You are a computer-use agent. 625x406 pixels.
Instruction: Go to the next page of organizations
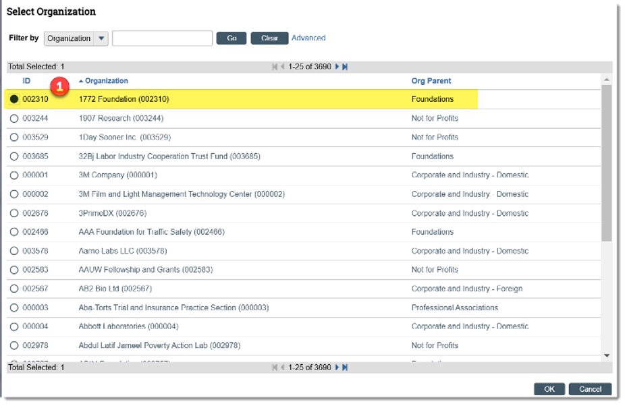coord(337,67)
